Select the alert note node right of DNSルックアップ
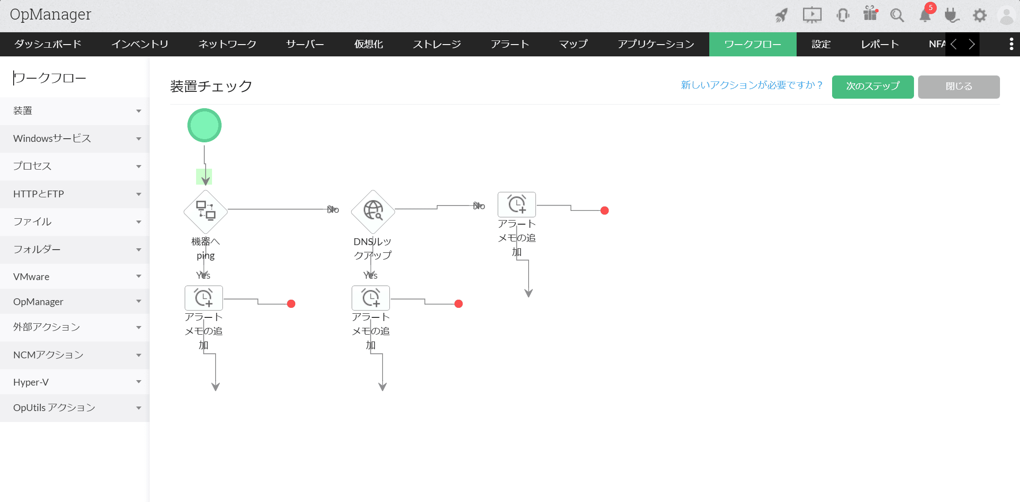This screenshot has height=502, width=1020. pyautogui.click(x=517, y=205)
